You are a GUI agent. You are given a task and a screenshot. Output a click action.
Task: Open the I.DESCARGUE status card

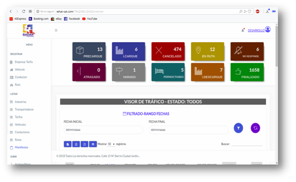click(208, 72)
